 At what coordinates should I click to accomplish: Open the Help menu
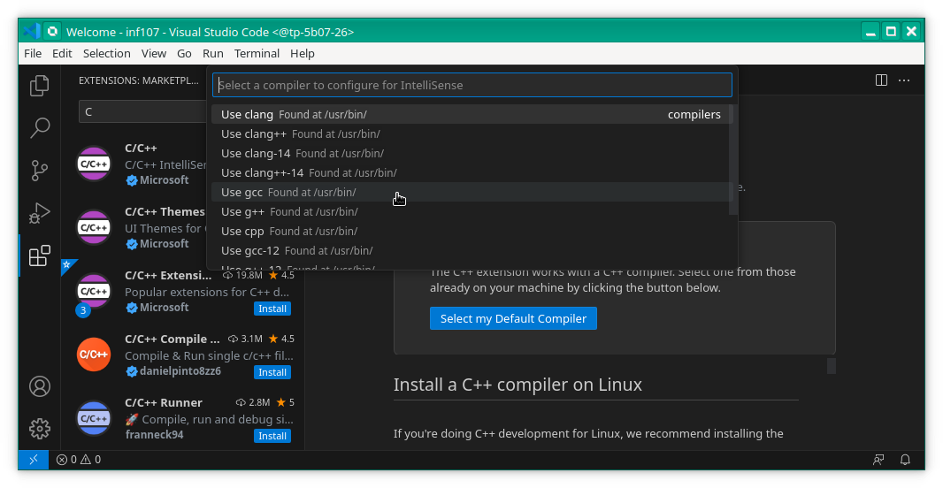tap(302, 54)
